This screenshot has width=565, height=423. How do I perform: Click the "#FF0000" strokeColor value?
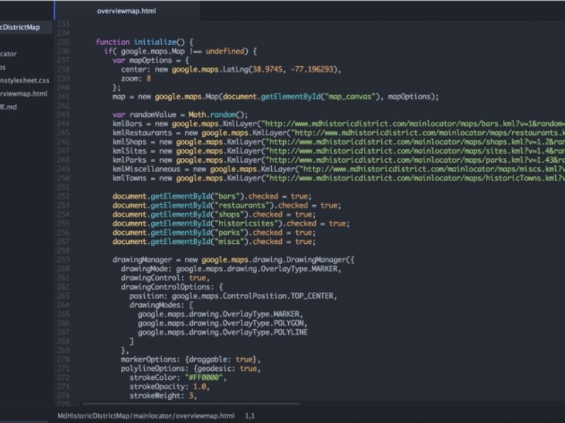pyautogui.click(x=204, y=377)
